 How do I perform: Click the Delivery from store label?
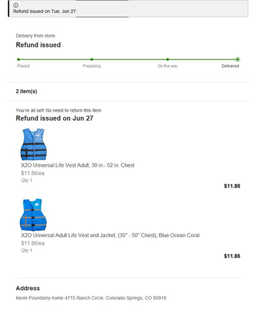coord(36,36)
